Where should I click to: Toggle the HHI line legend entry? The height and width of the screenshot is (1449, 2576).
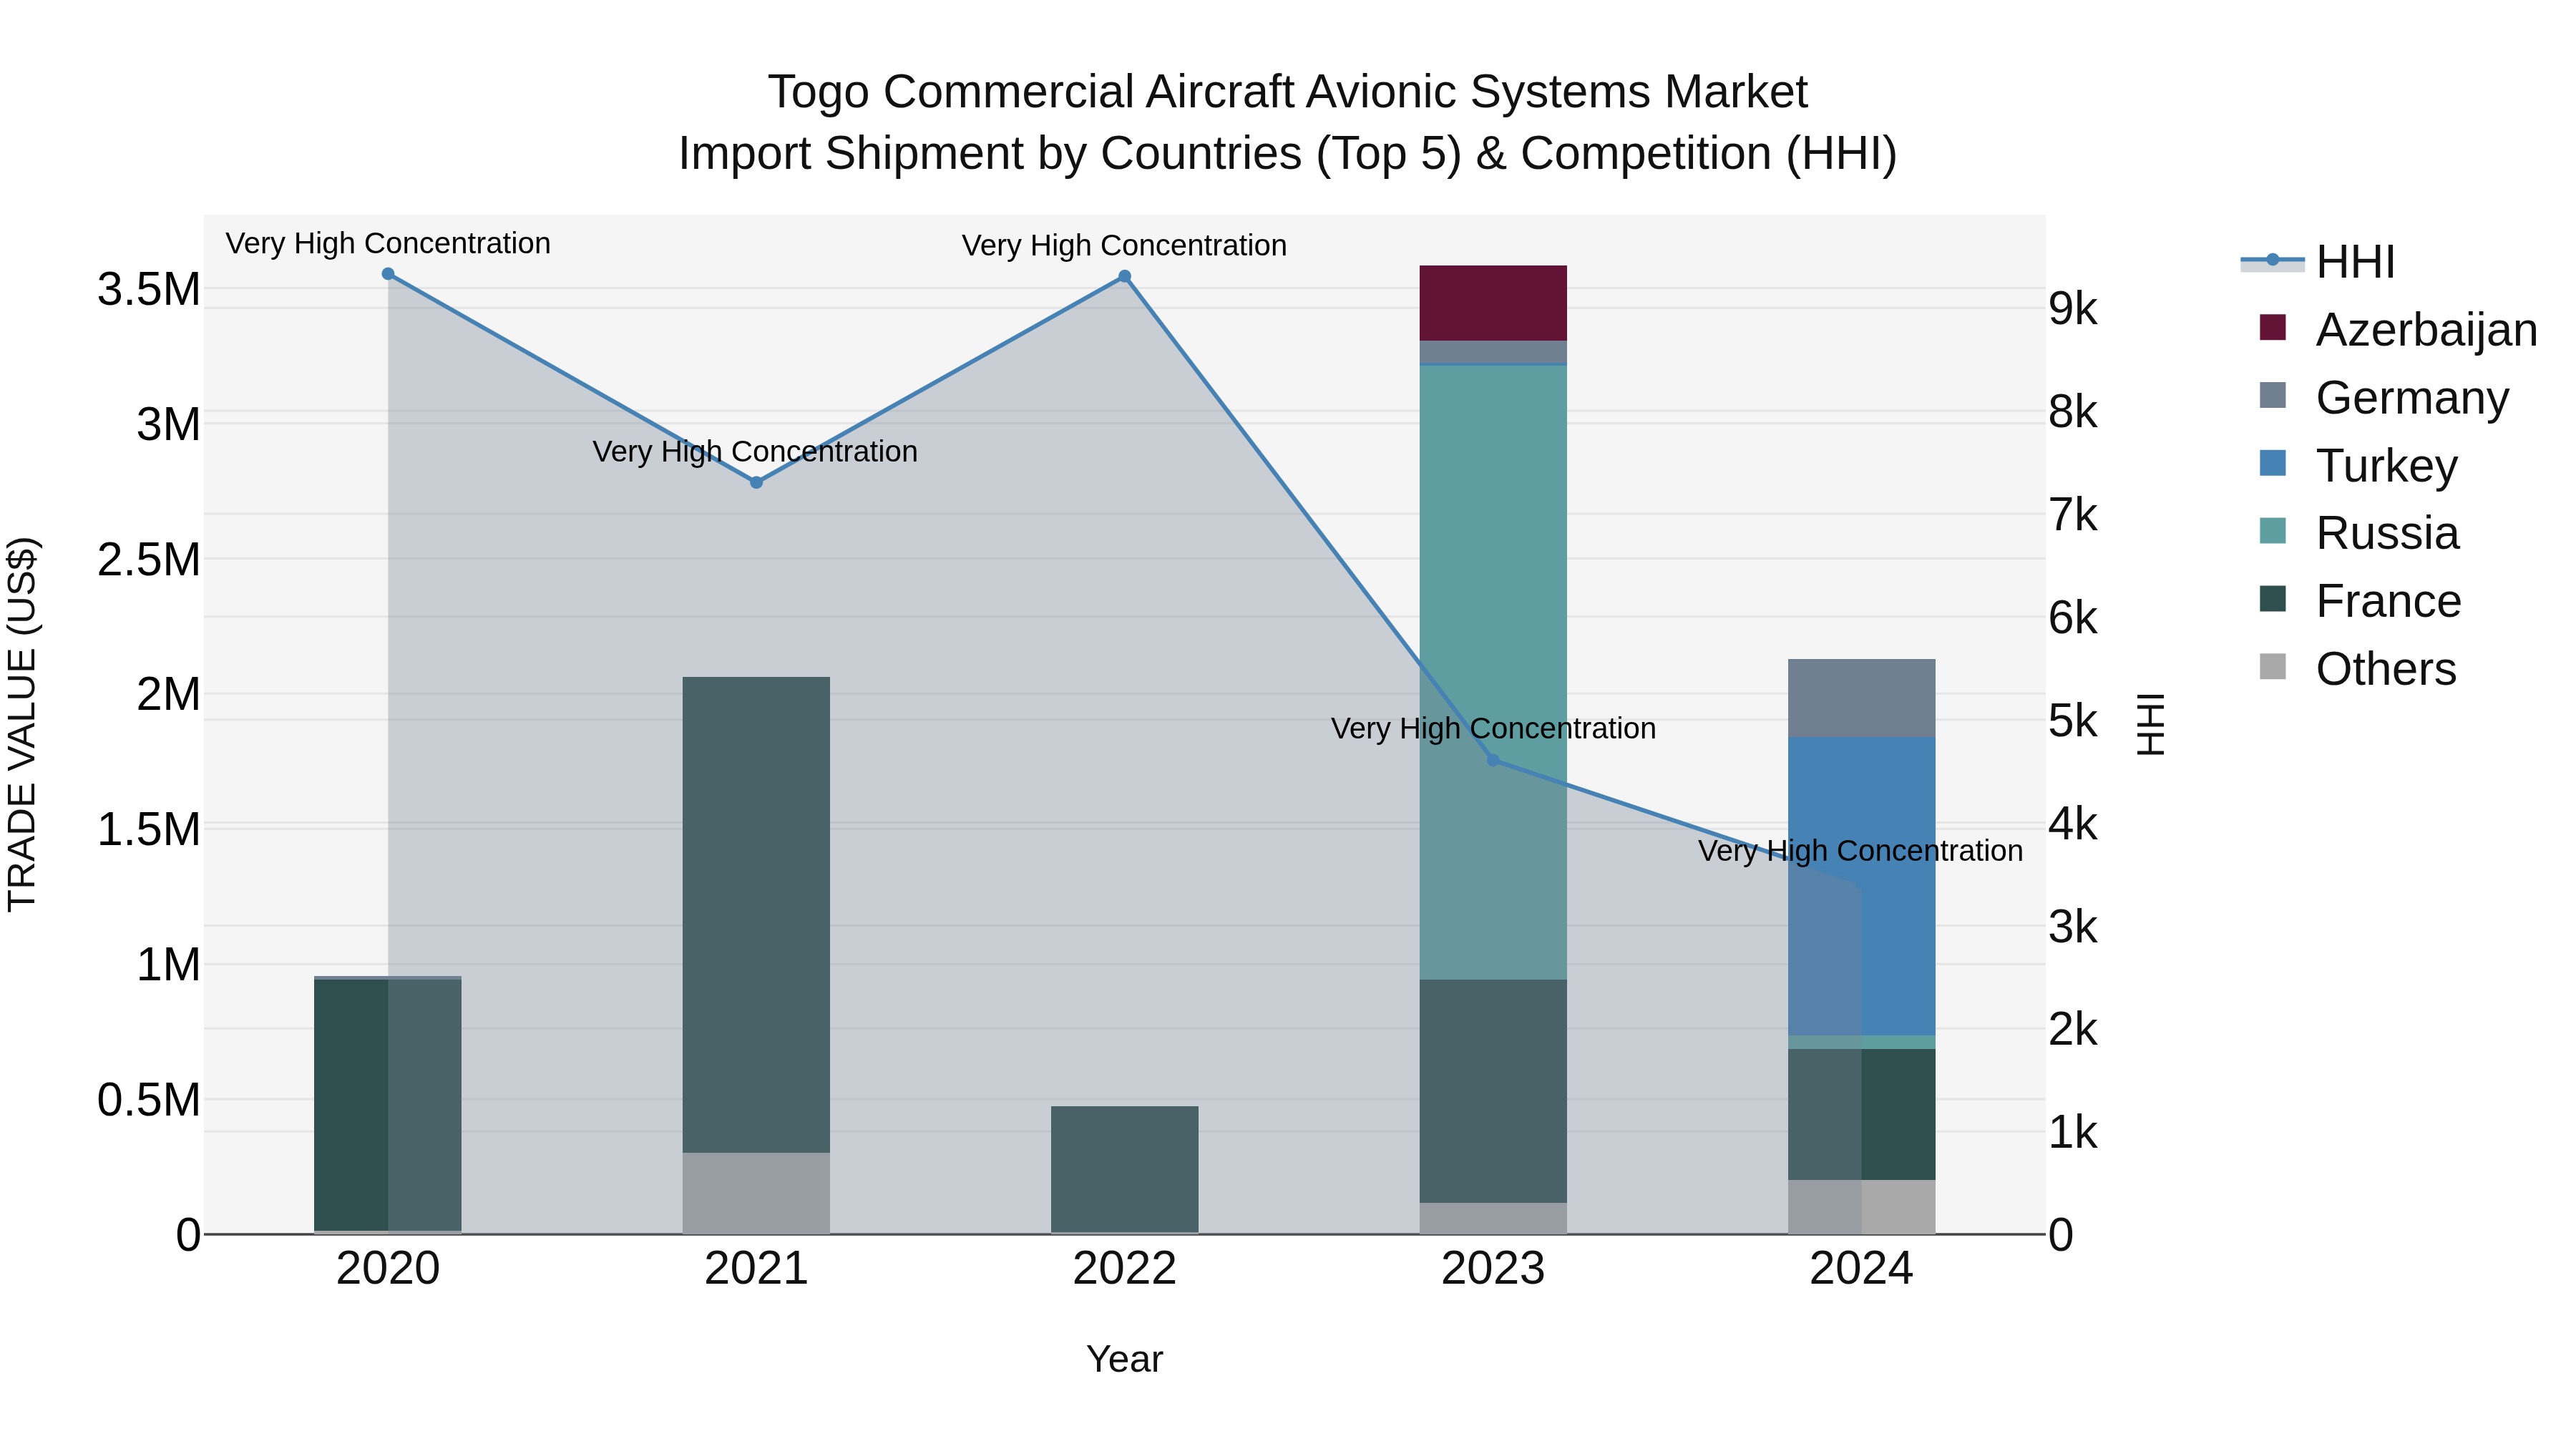tap(2318, 262)
